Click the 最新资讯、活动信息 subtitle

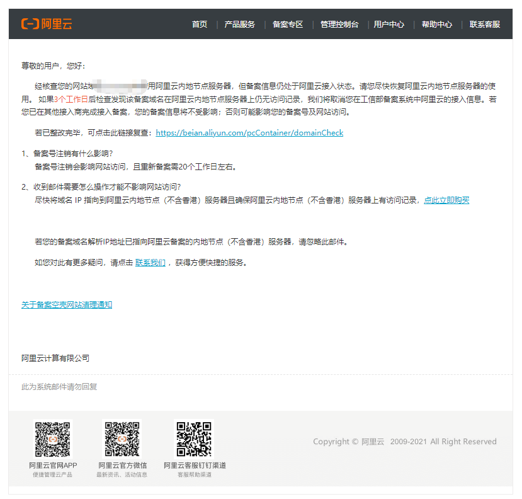point(122,474)
